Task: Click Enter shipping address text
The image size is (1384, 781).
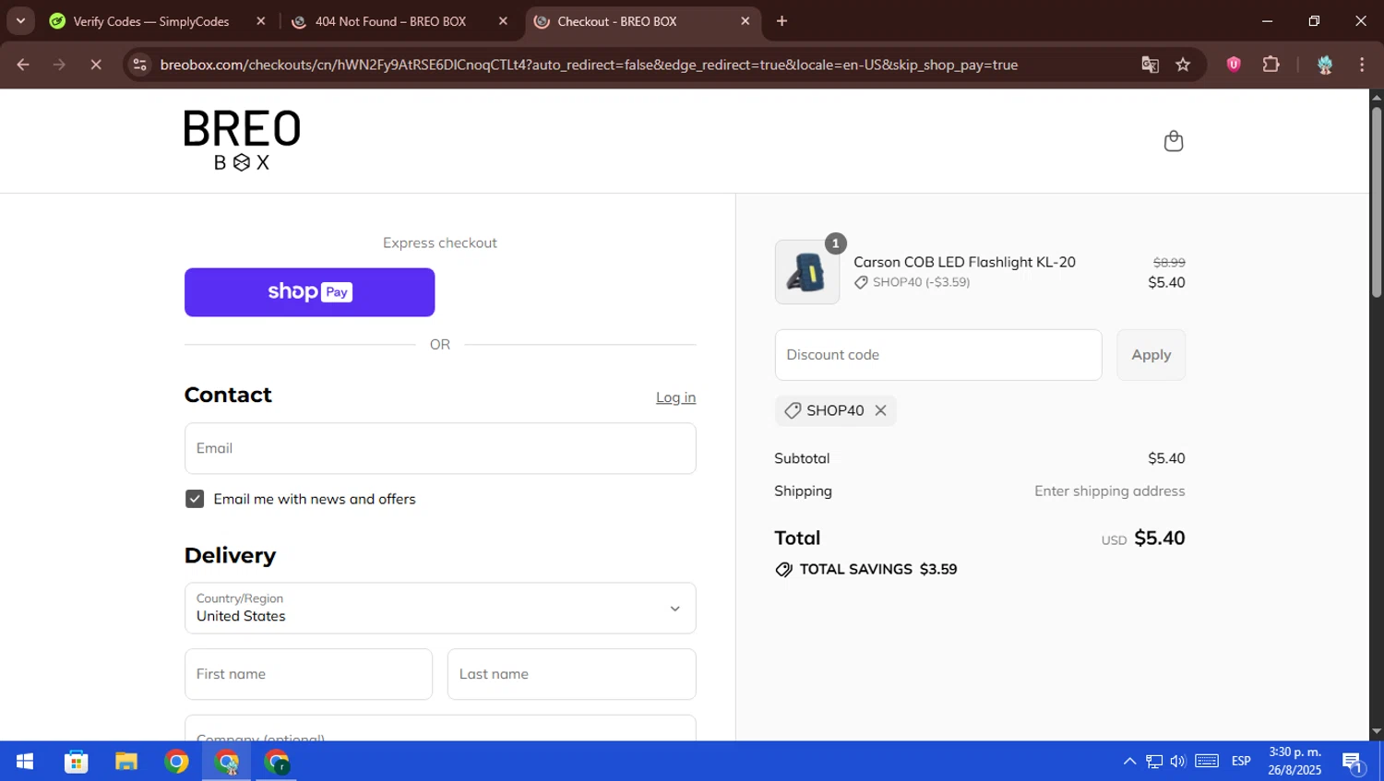Action: pyautogui.click(x=1109, y=491)
